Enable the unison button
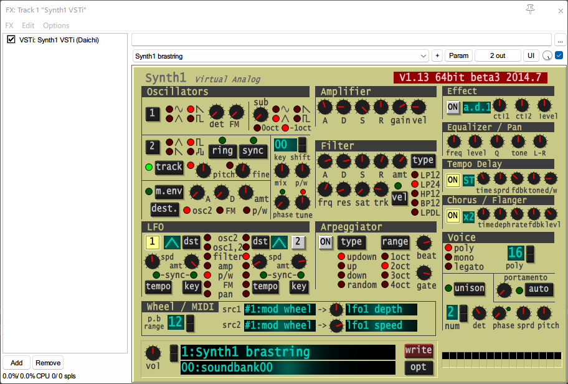 [470, 289]
